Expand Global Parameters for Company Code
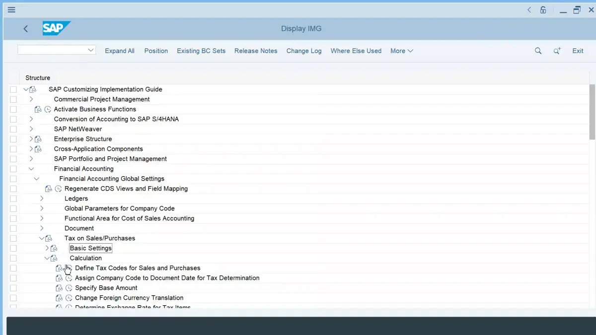Image resolution: width=596 pixels, height=335 pixels. tap(42, 208)
